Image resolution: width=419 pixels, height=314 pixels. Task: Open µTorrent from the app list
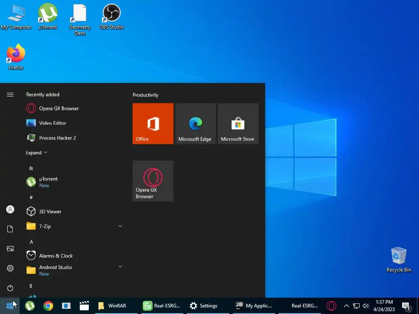(74, 182)
